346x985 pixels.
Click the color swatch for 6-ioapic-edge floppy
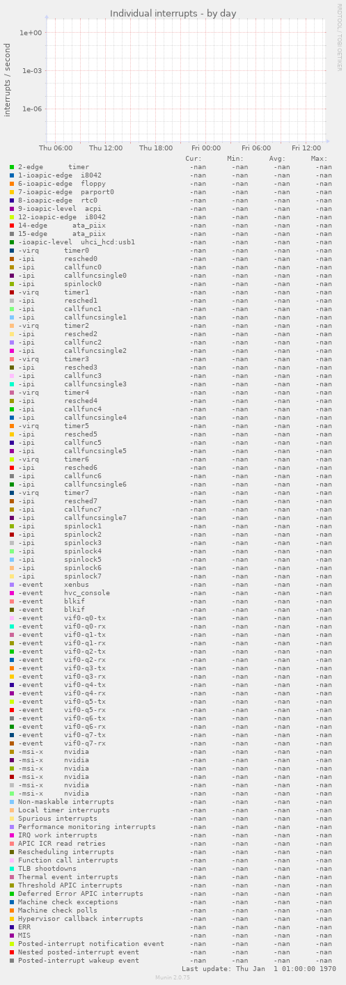coord(12,184)
